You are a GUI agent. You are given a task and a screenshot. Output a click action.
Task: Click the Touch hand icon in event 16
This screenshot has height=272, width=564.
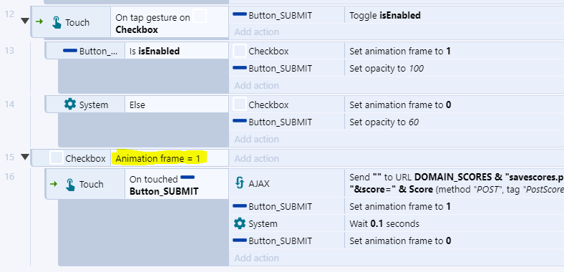(71, 184)
